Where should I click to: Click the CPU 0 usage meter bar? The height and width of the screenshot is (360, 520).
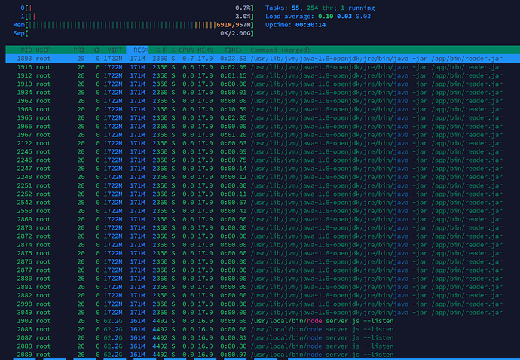point(137,8)
